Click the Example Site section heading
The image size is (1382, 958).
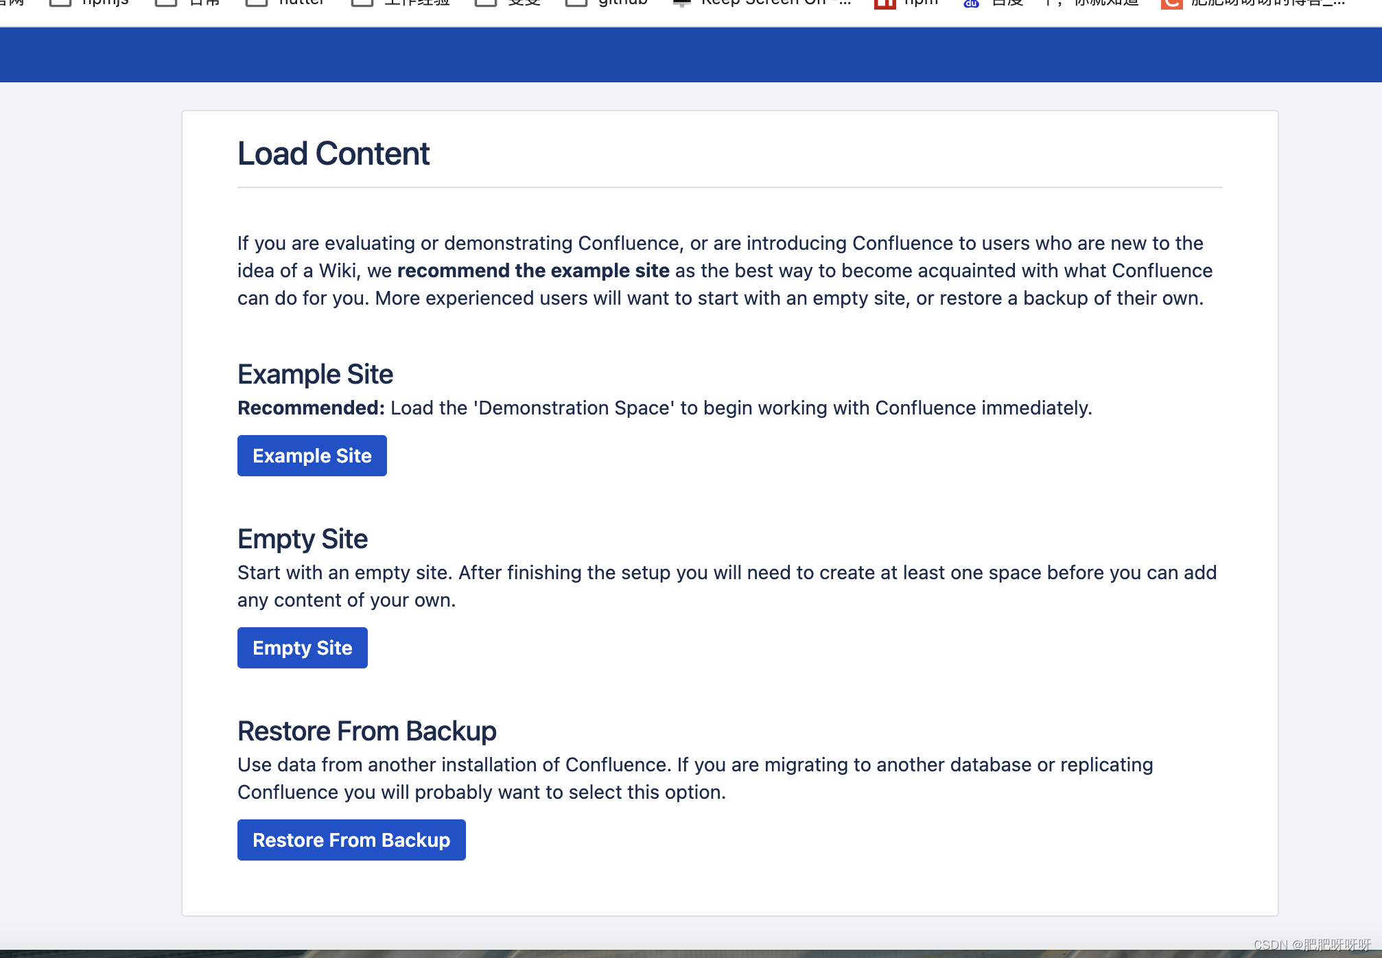tap(315, 375)
